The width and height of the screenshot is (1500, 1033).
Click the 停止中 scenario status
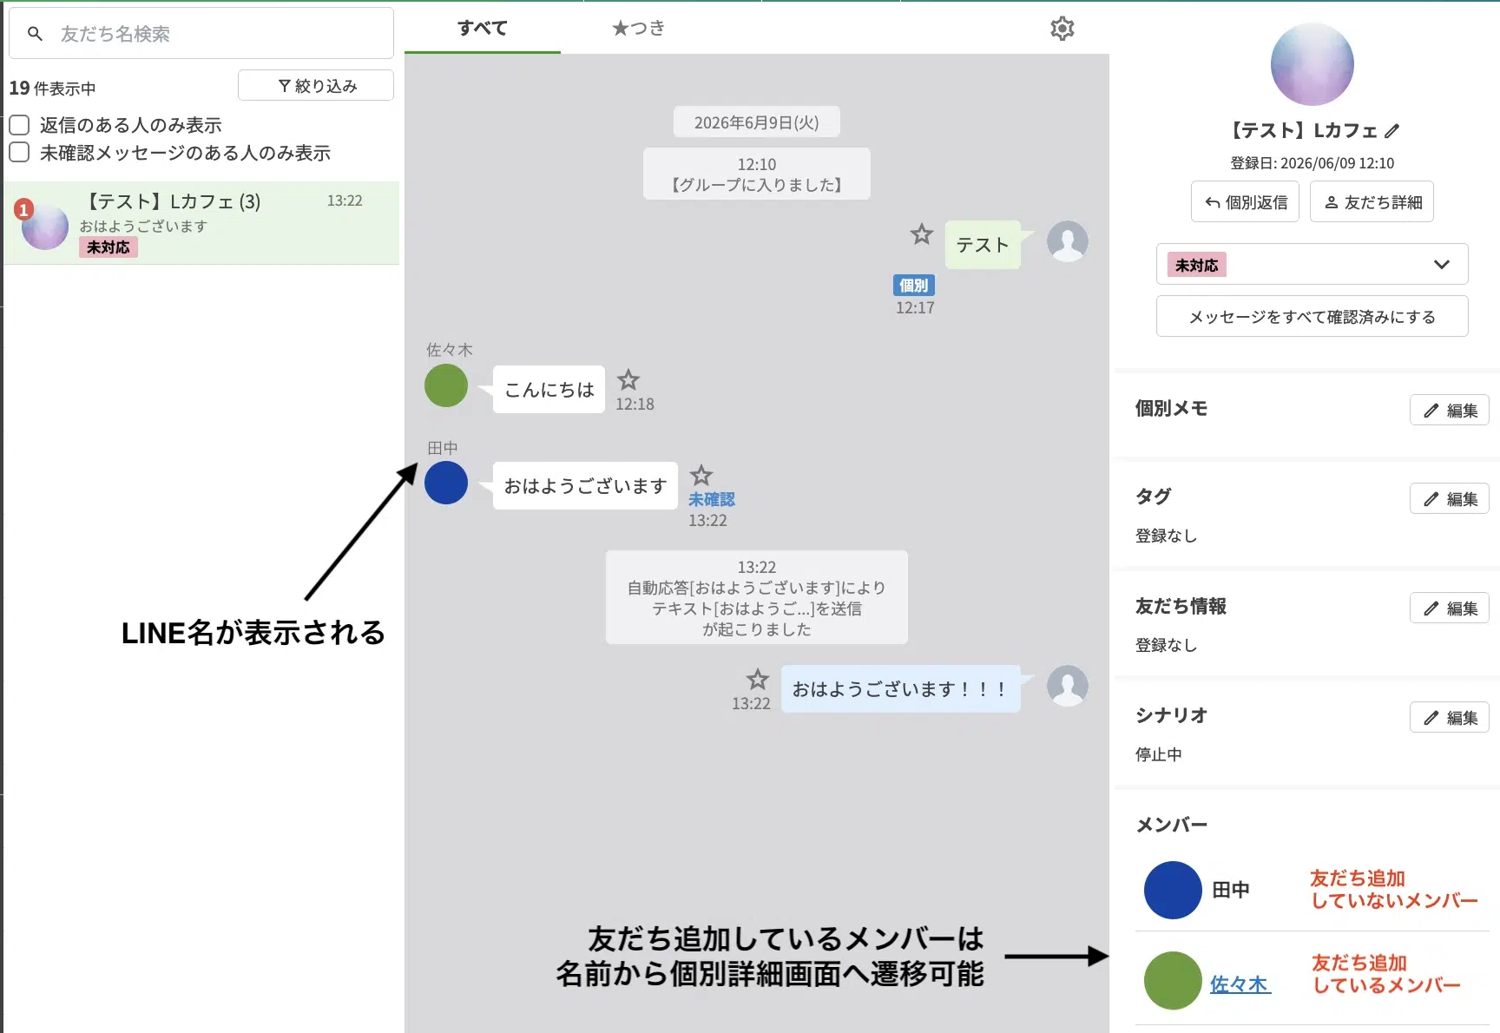(1158, 754)
